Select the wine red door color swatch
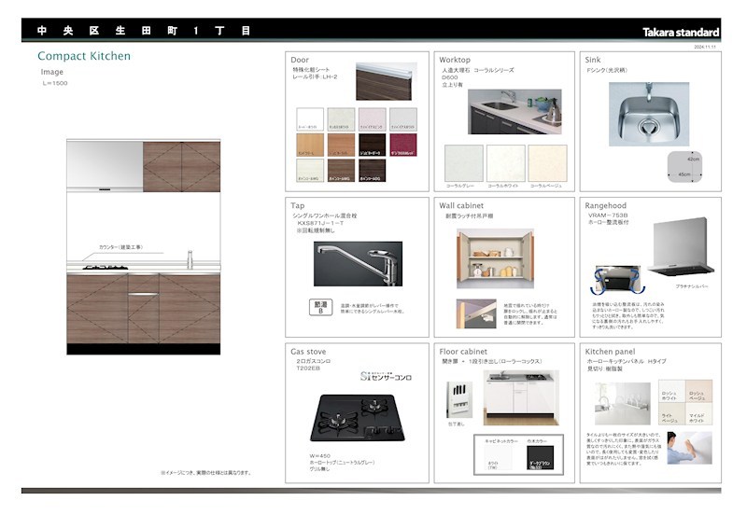 pyautogui.click(x=403, y=145)
